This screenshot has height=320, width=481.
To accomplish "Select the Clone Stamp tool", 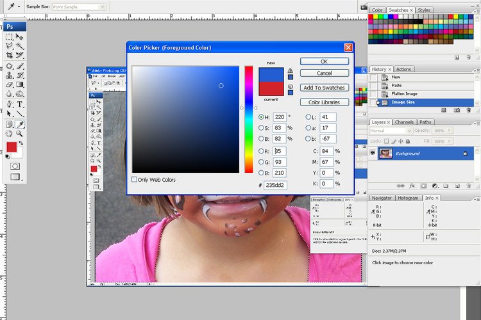I will tap(9, 76).
